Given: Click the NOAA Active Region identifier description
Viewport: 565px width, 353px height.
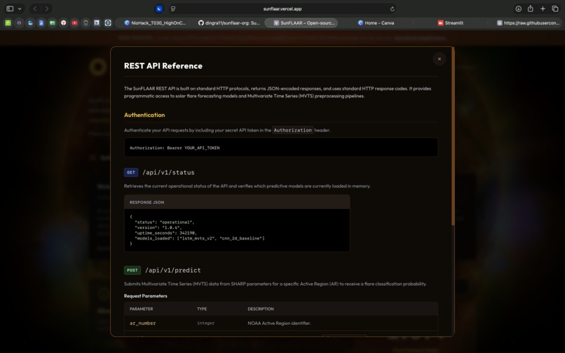Looking at the screenshot, I should [279, 323].
